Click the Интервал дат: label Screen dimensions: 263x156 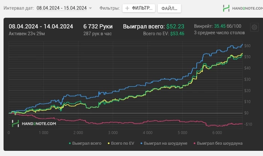pos(19,8)
